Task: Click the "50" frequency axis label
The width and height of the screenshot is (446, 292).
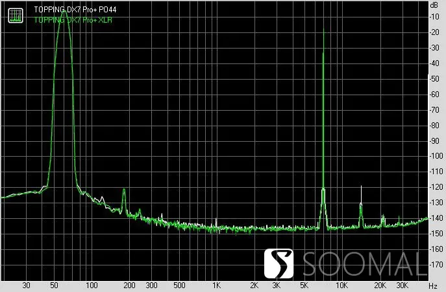Action: (x=54, y=286)
